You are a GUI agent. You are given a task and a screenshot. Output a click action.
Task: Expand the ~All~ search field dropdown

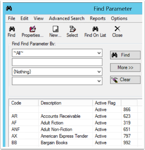pyautogui.click(x=99, y=53)
